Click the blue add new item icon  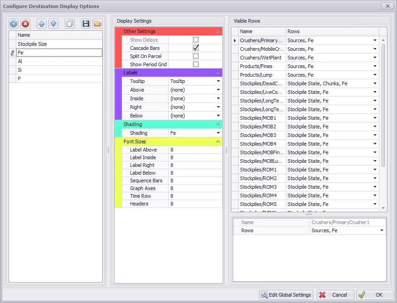tap(14, 24)
